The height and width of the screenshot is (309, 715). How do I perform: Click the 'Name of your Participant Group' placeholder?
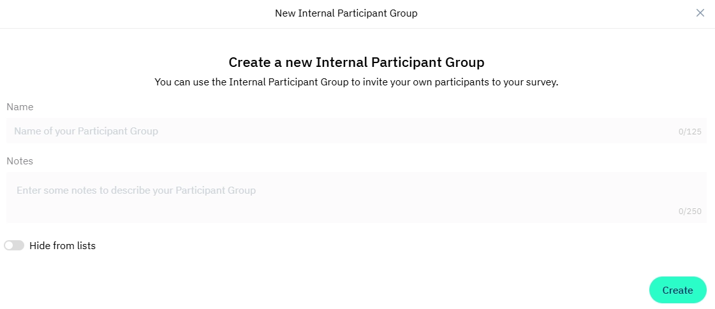click(x=86, y=131)
